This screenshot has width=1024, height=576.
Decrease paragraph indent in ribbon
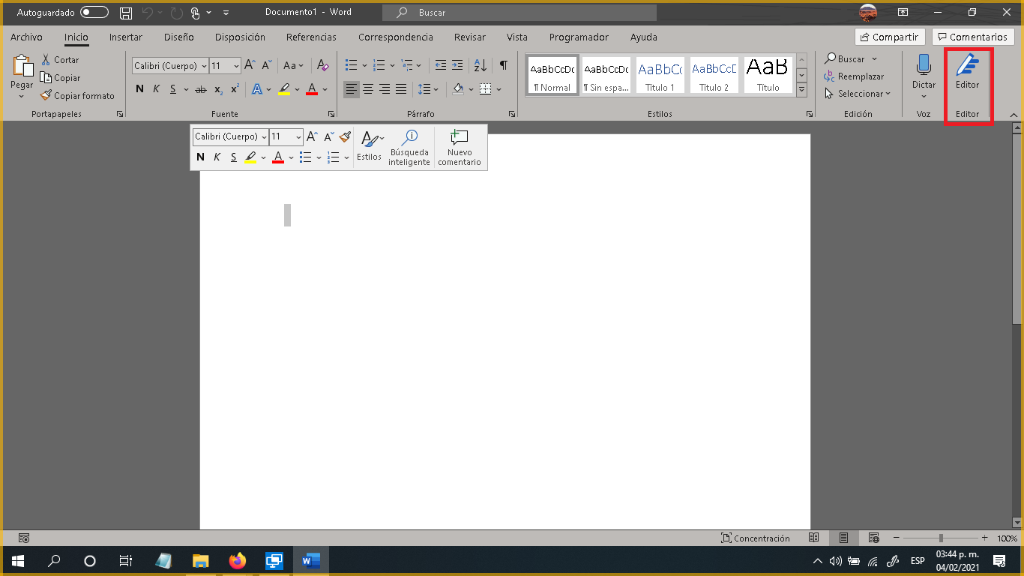(x=441, y=66)
